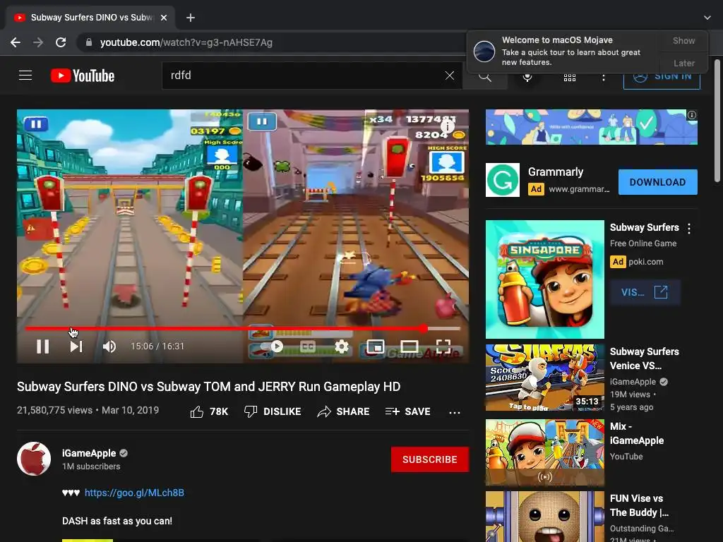Open the goo.gl/MLch8B description link
The width and height of the screenshot is (723, 542).
(134, 493)
